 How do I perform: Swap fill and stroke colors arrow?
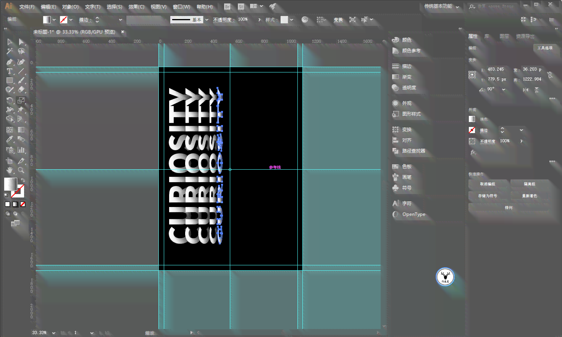click(23, 180)
